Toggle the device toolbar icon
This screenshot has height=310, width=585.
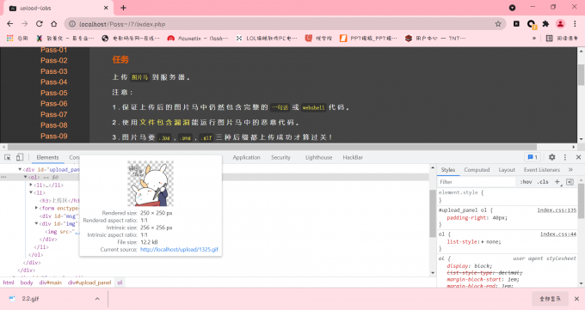pyautogui.click(x=20, y=157)
